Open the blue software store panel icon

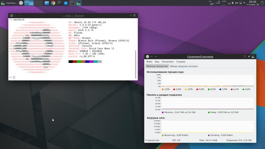66,3
